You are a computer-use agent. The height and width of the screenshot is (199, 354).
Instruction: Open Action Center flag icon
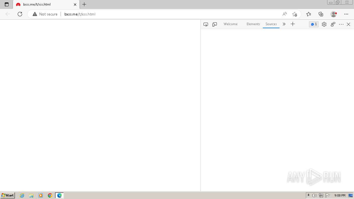[x=328, y=195]
